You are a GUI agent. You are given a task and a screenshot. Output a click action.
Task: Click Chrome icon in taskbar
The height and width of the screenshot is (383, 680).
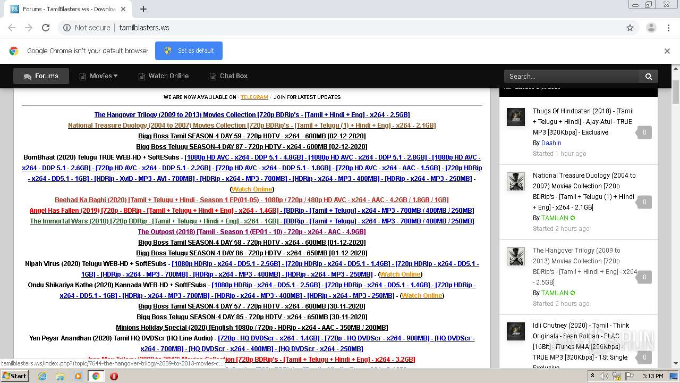[96, 376]
